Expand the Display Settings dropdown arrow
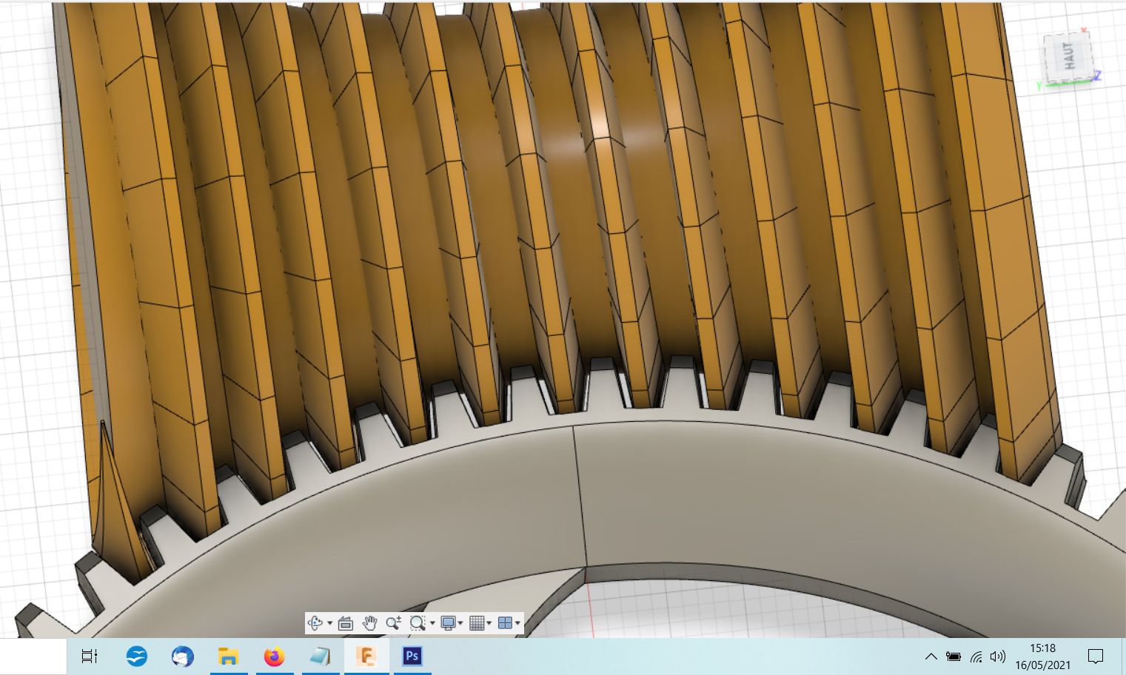This screenshot has height=675, width=1126. pyautogui.click(x=460, y=623)
